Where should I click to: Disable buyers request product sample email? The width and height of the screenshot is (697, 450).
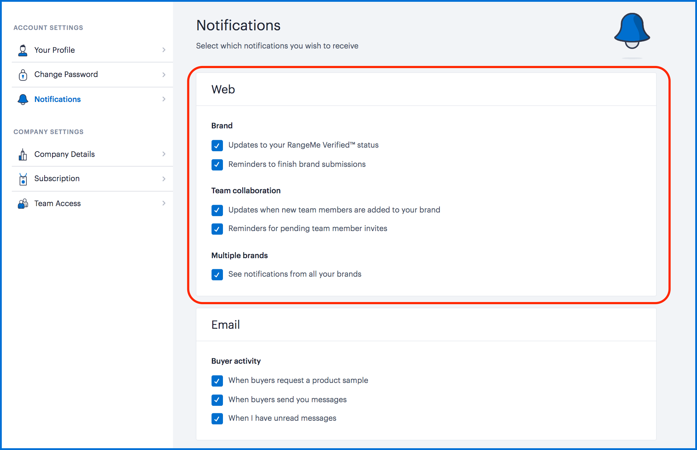(x=217, y=381)
